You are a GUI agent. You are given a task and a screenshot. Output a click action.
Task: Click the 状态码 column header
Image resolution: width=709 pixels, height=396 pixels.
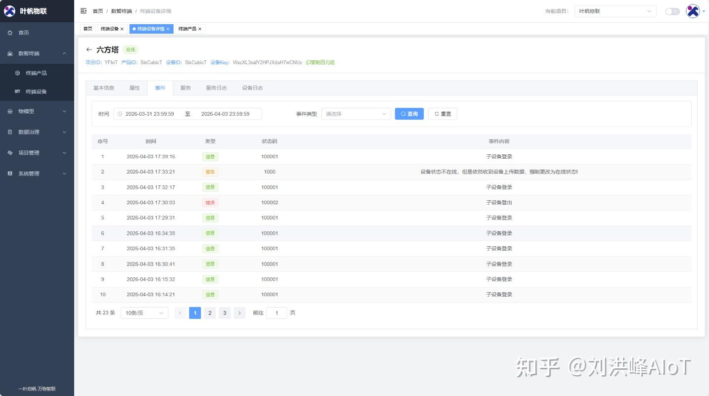tap(269, 141)
